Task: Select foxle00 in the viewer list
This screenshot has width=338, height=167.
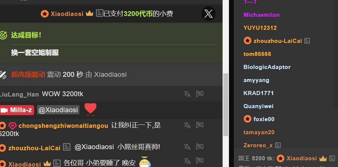Action: point(264,119)
